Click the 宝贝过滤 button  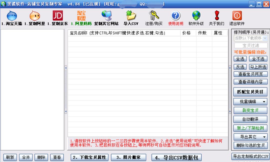(x=251, y=45)
